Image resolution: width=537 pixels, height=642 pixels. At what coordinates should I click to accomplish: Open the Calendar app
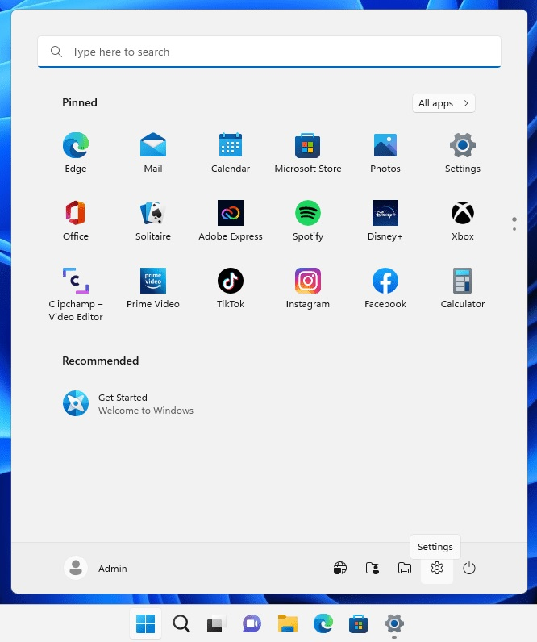point(231,152)
